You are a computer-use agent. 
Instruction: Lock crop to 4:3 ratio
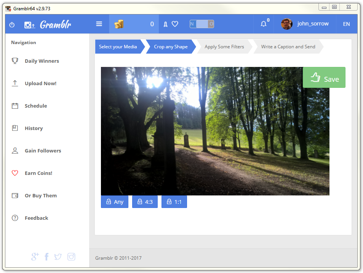click(x=145, y=202)
